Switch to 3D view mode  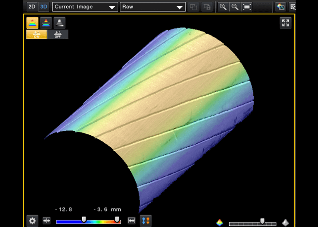[x=43, y=7]
